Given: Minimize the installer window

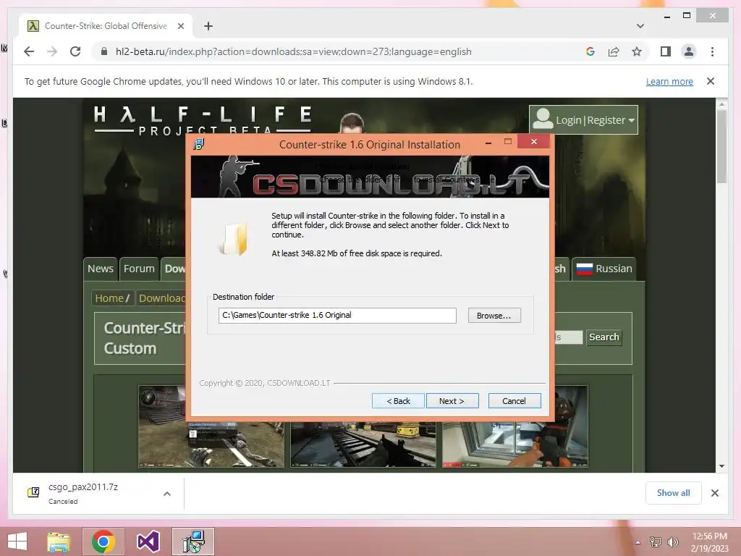Looking at the screenshot, I should tap(488, 142).
